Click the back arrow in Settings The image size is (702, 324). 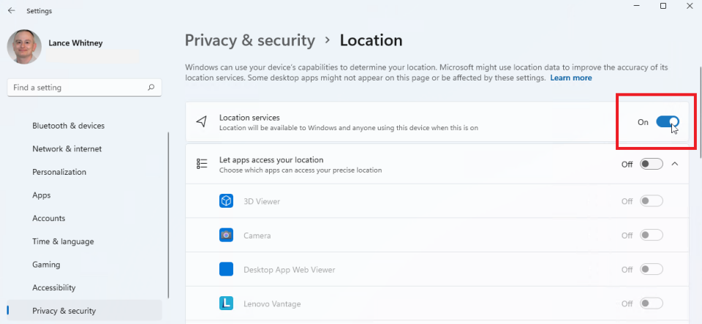pyautogui.click(x=11, y=11)
